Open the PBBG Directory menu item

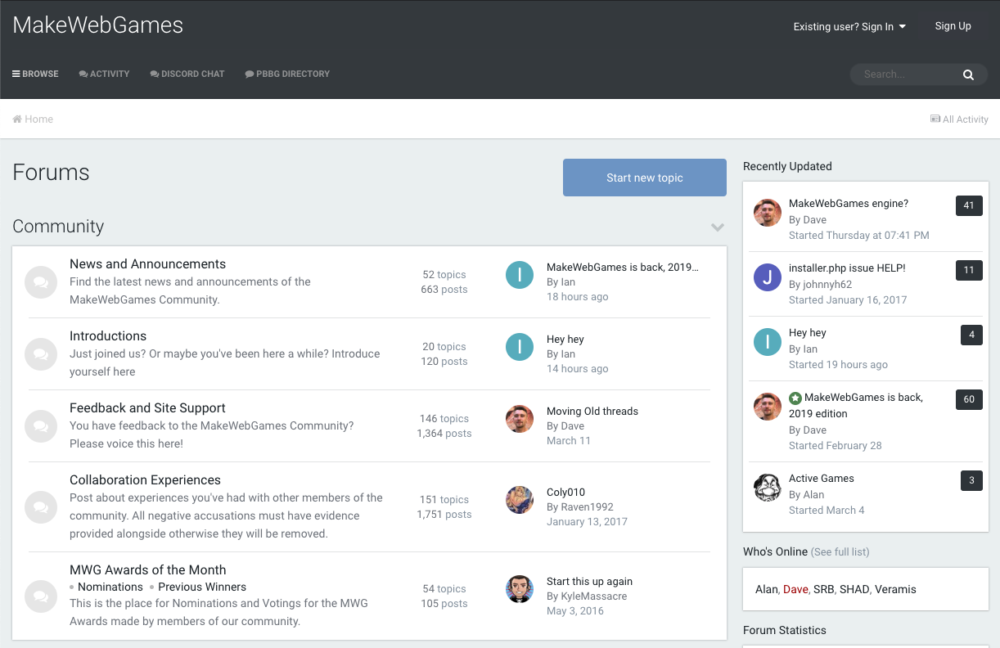tap(287, 74)
